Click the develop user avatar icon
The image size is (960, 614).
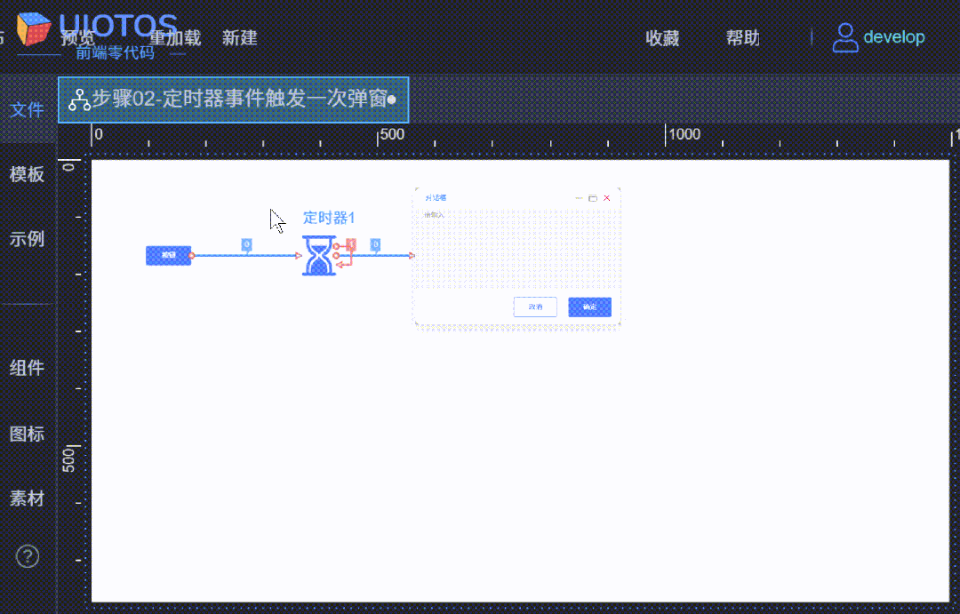(x=844, y=37)
